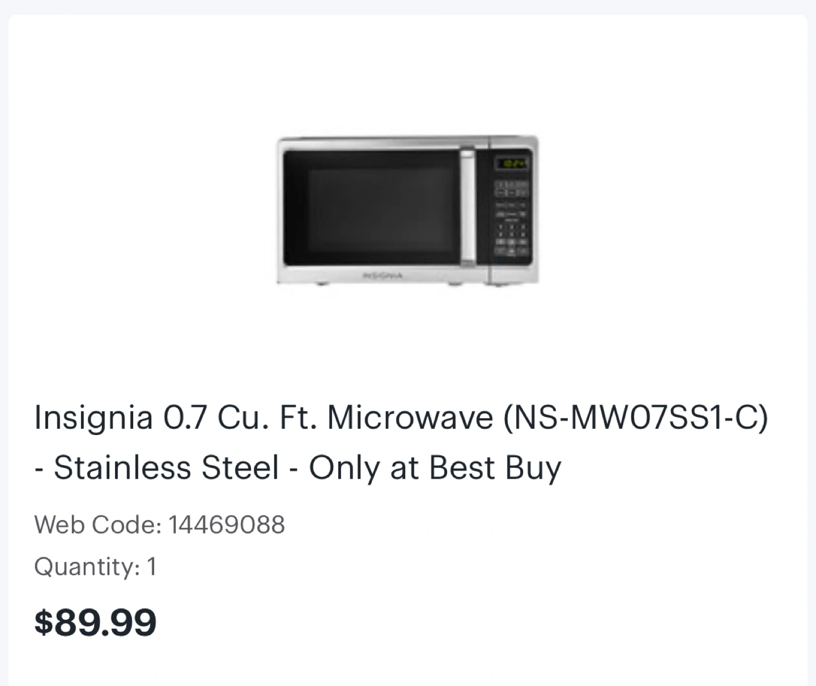Click the Insignia logo on the microwave
The width and height of the screenshot is (816, 686).
pos(383,276)
